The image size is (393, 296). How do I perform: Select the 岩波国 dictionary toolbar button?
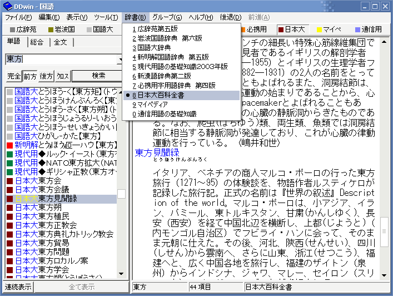(x=61, y=29)
